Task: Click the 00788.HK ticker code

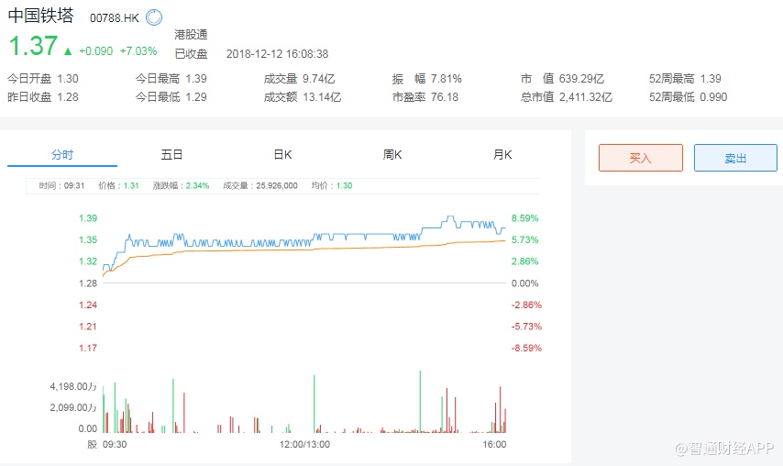Action: [115, 18]
